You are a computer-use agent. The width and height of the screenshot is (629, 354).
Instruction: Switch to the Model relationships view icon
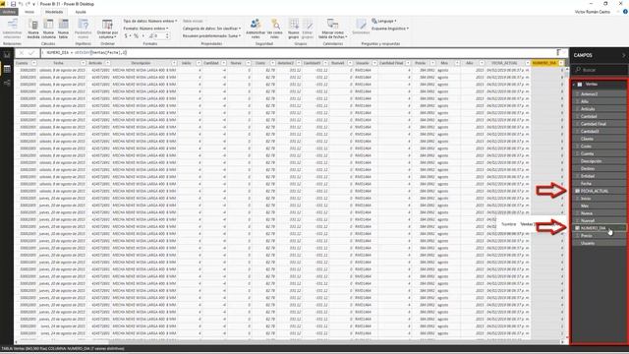click(7, 83)
